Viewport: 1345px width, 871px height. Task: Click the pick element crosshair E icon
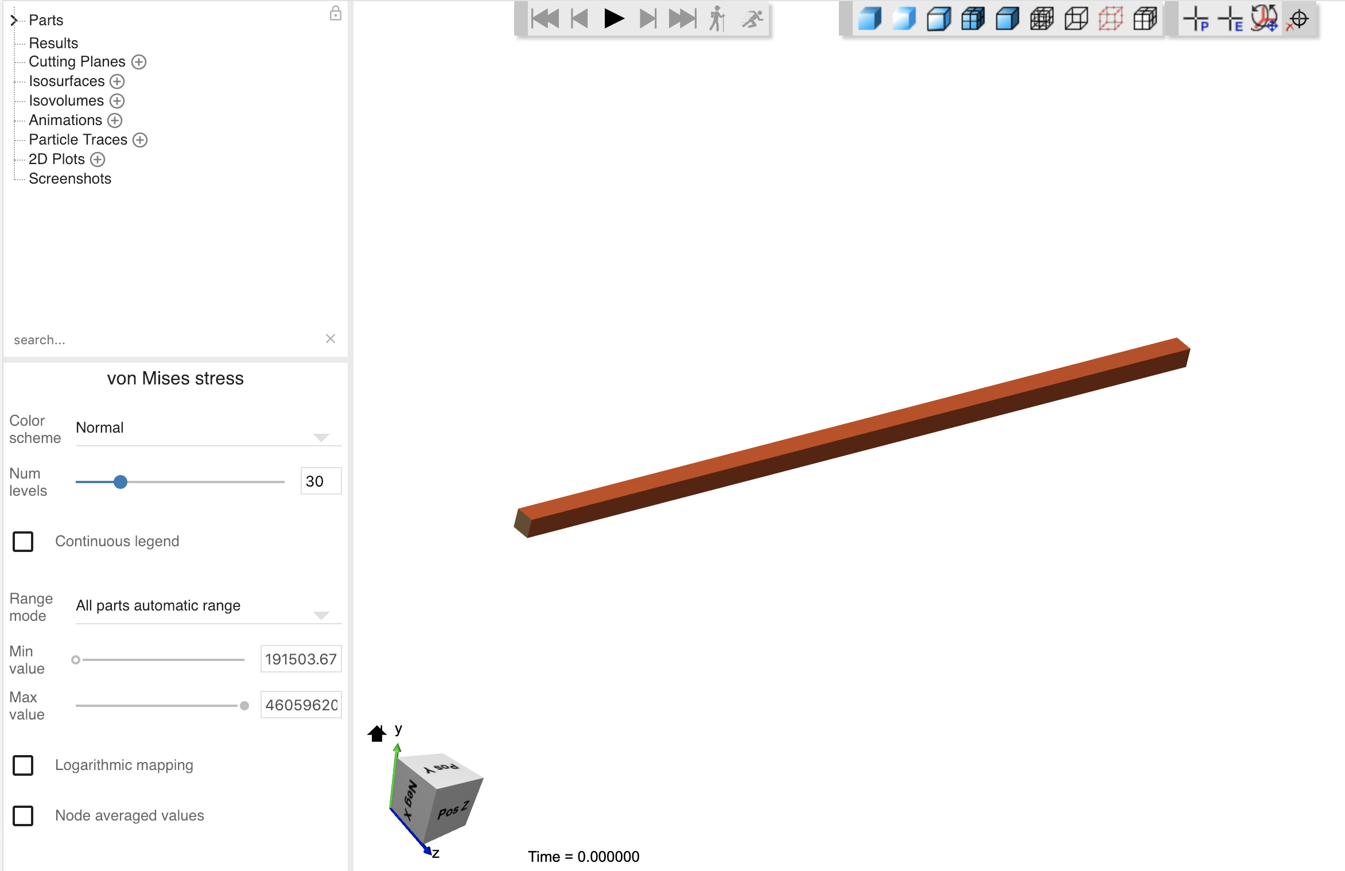pos(1231,19)
